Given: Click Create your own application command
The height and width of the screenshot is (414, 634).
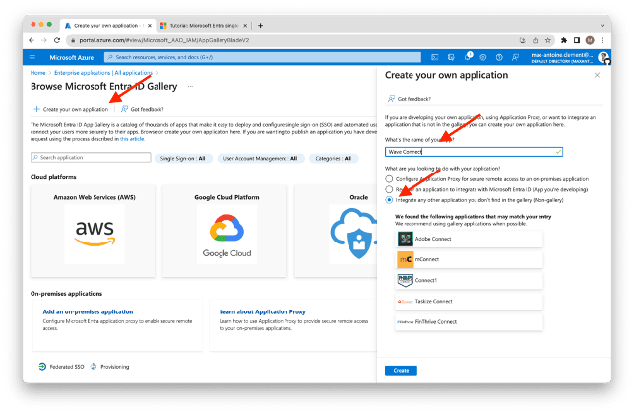Looking at the screenshot, I should [x=71, y=109].
